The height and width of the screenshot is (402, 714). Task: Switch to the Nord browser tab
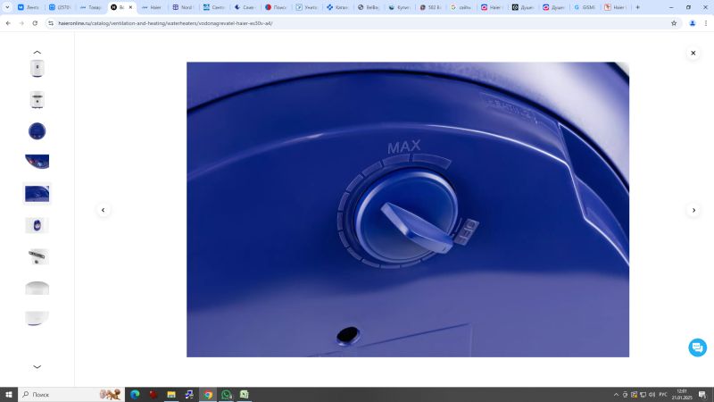pyautogui.click(x=181, y=7)
